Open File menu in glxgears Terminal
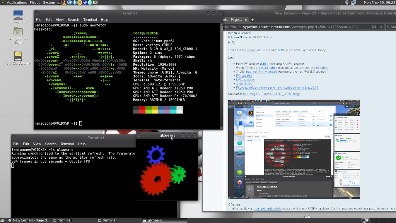Image resolution: width=396 pixels, height=223 pixels. click(16, 144)
